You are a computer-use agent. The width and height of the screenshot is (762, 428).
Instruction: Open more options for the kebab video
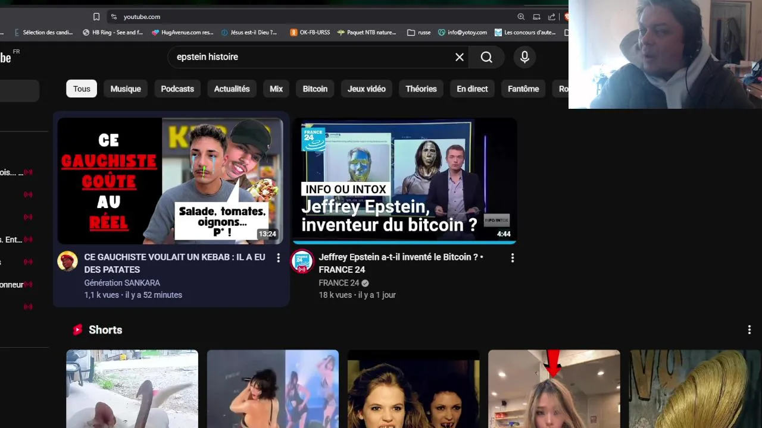278,258
